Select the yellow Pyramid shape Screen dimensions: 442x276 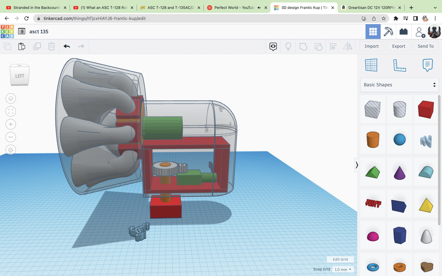tap(426, 205)
